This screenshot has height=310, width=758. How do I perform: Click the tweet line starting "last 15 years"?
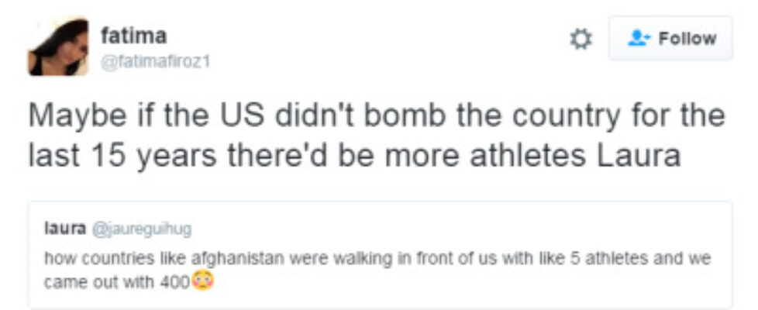(355, 157)
